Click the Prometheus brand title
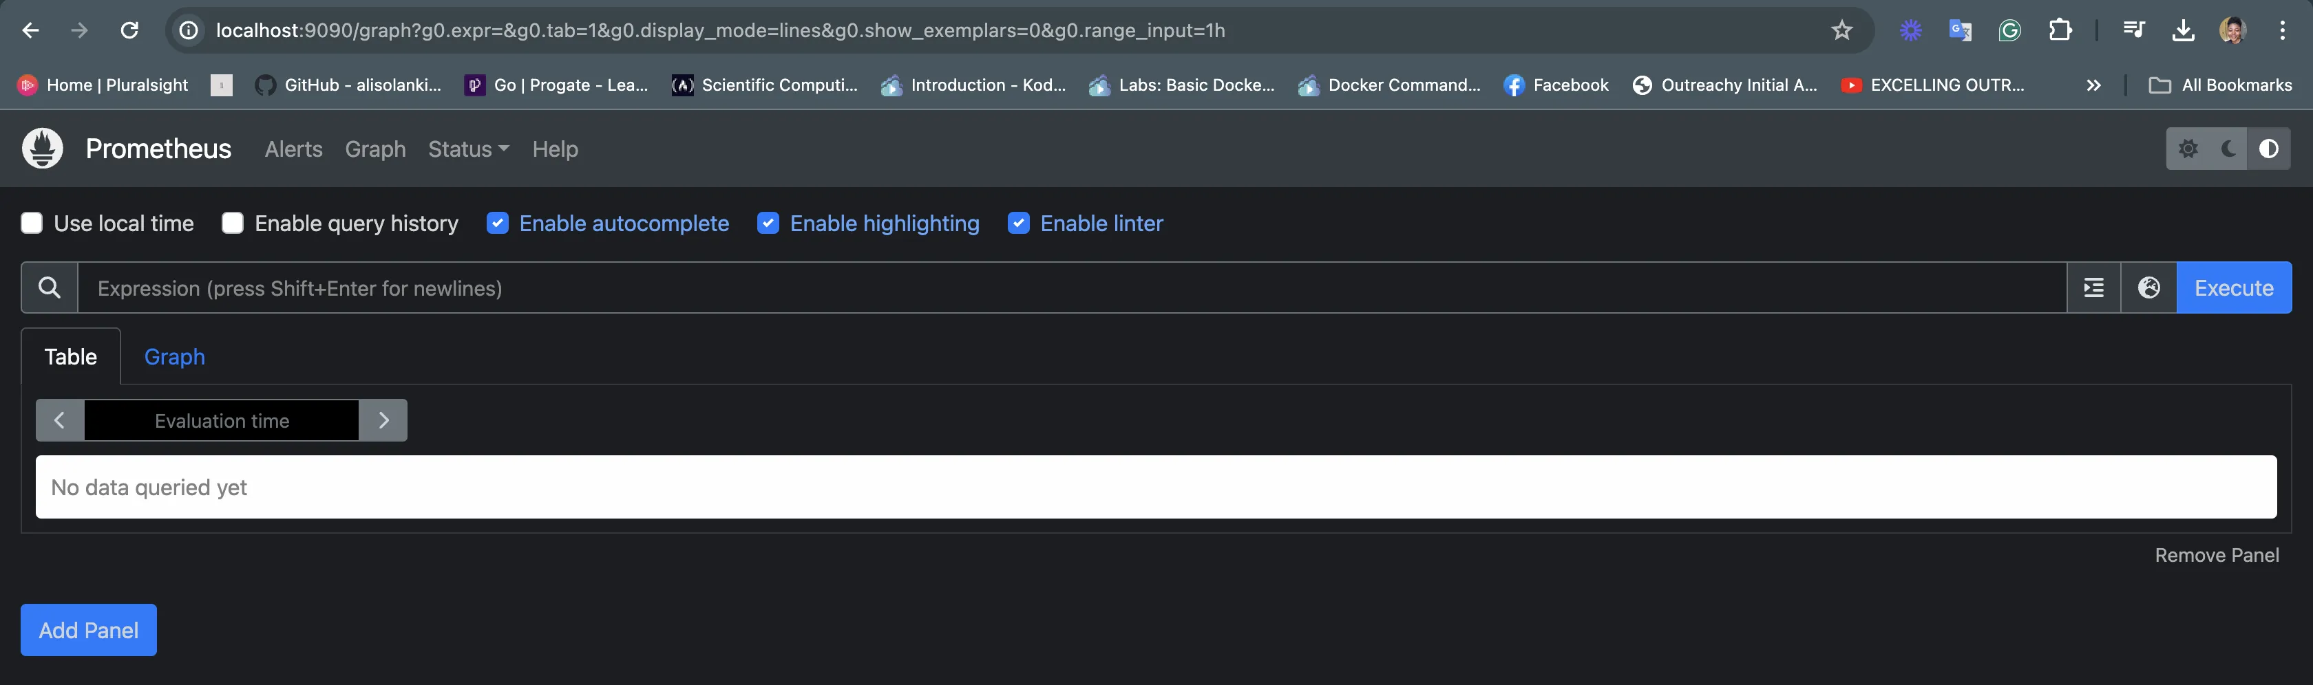Screen dimensions: 2313x685 (158, 149)
